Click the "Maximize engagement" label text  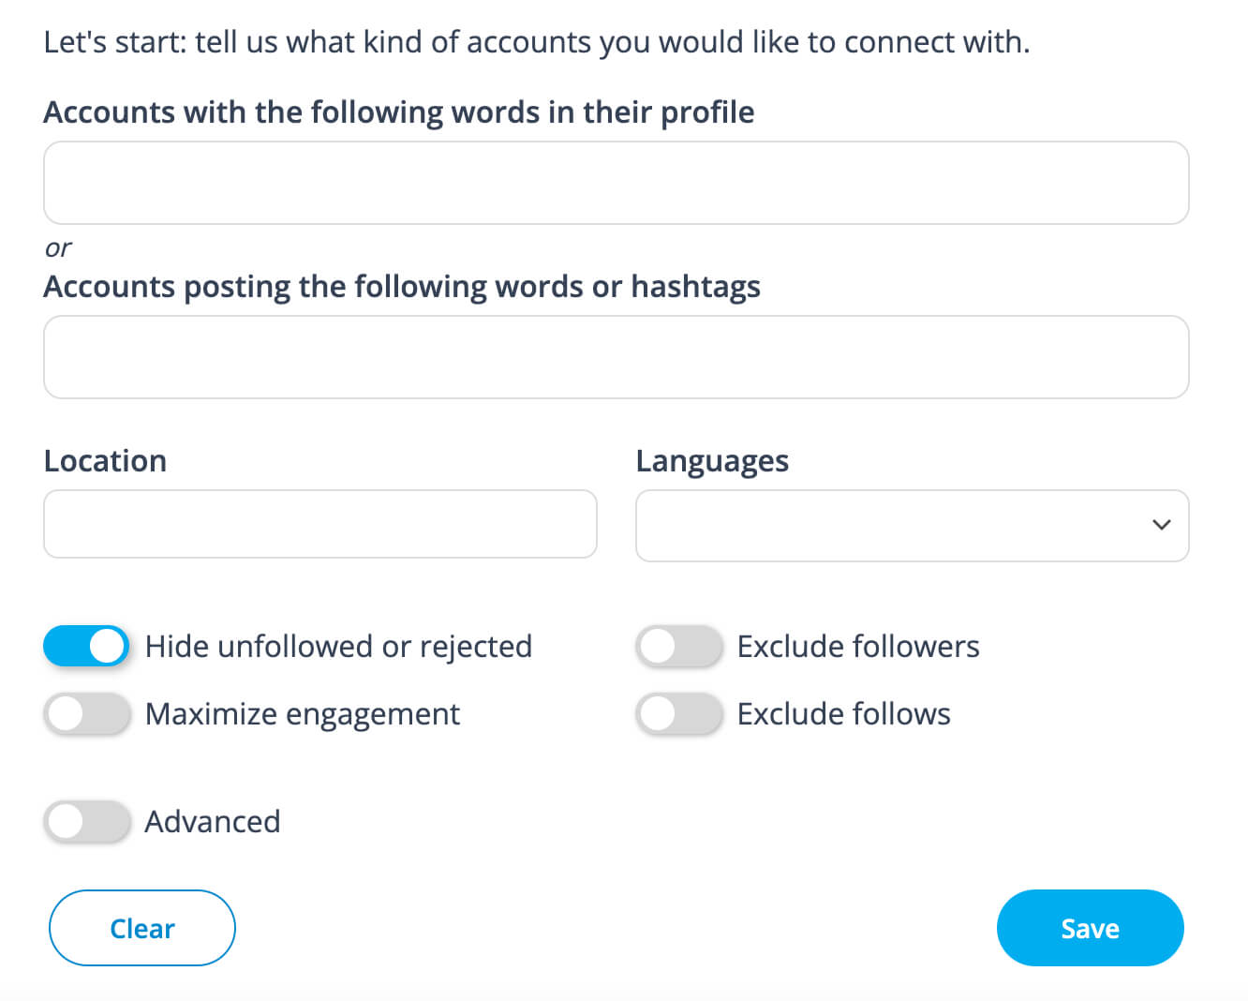coord(302,714)
